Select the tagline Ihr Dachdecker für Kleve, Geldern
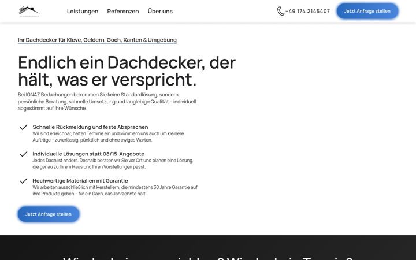 97,40
